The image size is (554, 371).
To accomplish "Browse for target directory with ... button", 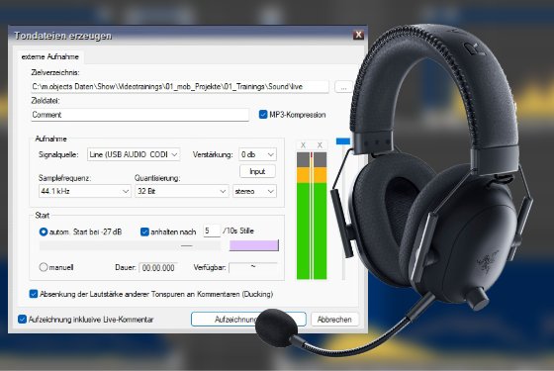I will [343, 87].
